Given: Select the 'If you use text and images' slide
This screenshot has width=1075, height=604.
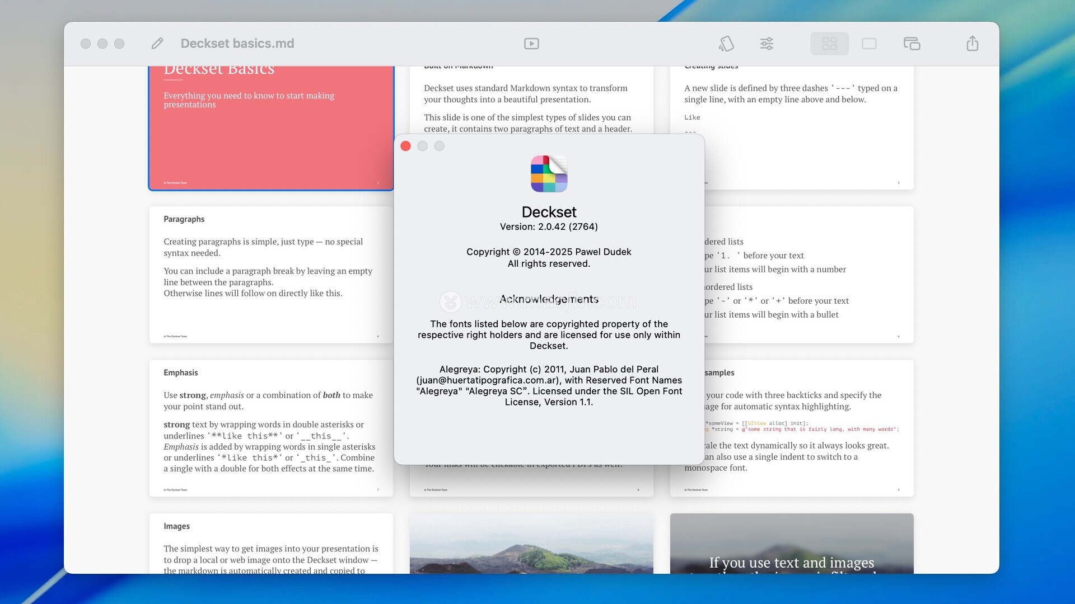Looking at the screenshot, I should (792, 543).
